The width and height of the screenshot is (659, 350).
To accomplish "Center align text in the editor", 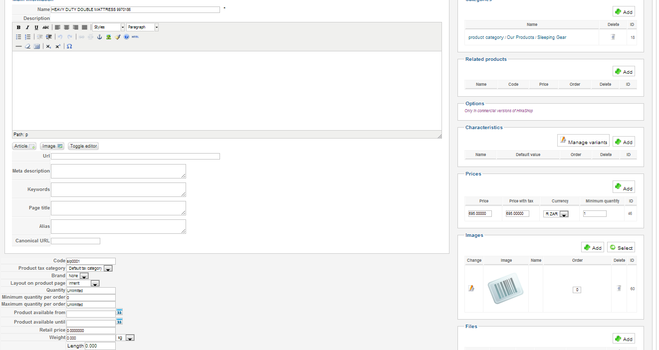I will tap(66, 27).
